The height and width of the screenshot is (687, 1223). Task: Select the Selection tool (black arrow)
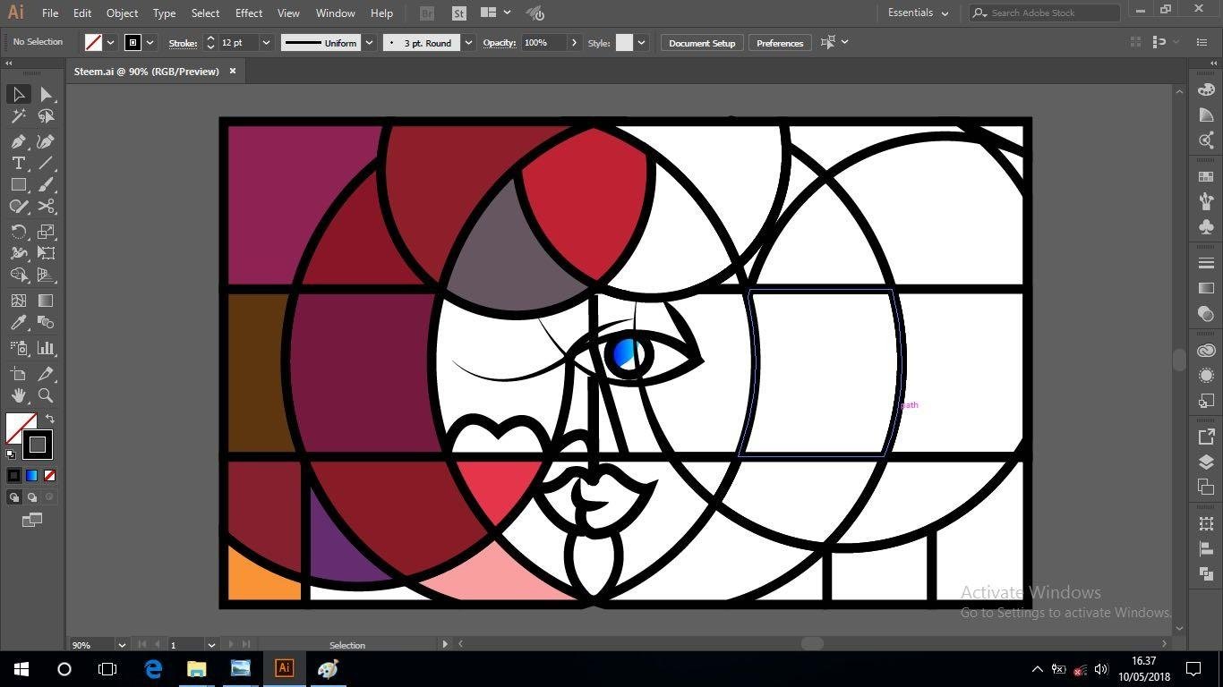[x=18, y=94]
